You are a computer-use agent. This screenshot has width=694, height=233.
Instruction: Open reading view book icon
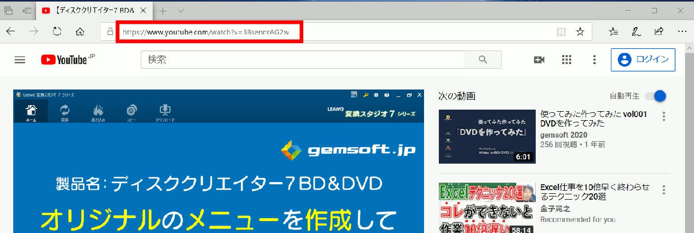(561, 32)
